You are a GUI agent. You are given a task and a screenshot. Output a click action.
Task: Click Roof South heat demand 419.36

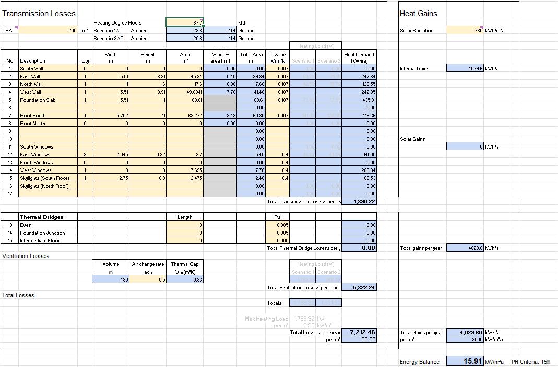359,115
